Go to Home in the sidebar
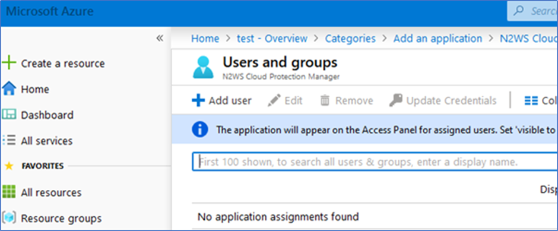The width and height of the screenshot is (558, 231). pos(35,89)
